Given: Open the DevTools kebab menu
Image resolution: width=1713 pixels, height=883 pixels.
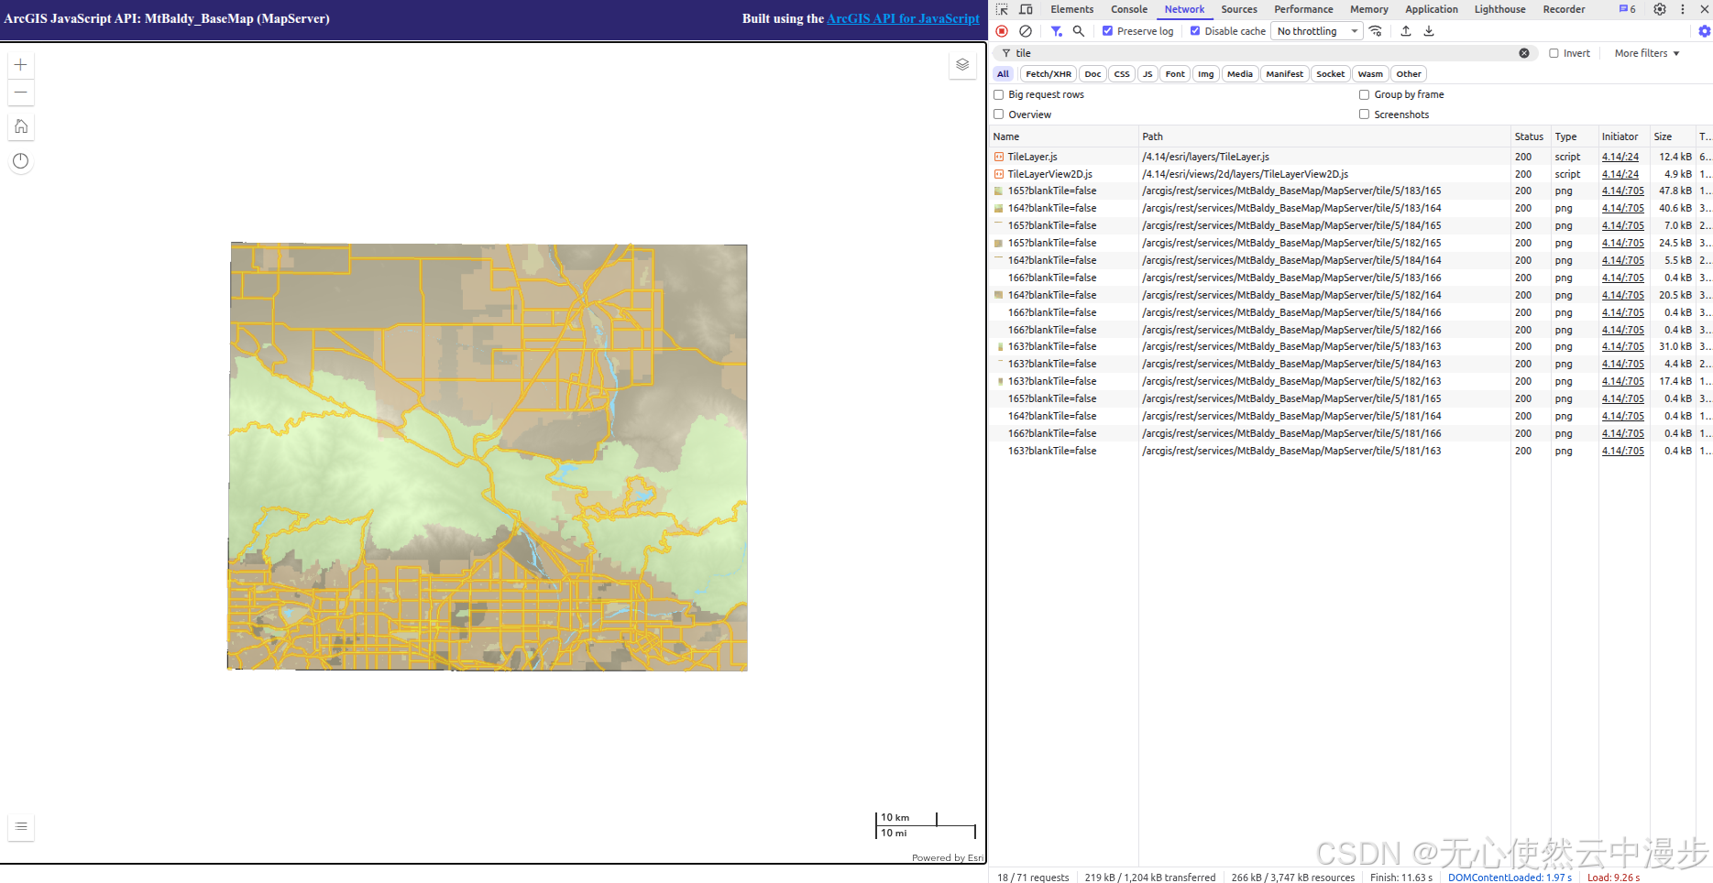Looking at the screenshot, I should coord(1683,9).
